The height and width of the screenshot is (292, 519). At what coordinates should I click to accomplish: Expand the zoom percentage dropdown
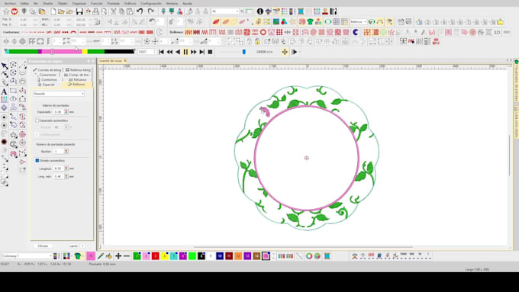coord(237,11)
